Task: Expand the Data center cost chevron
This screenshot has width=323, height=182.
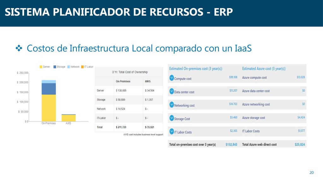Action: click(x=172, y=91)
